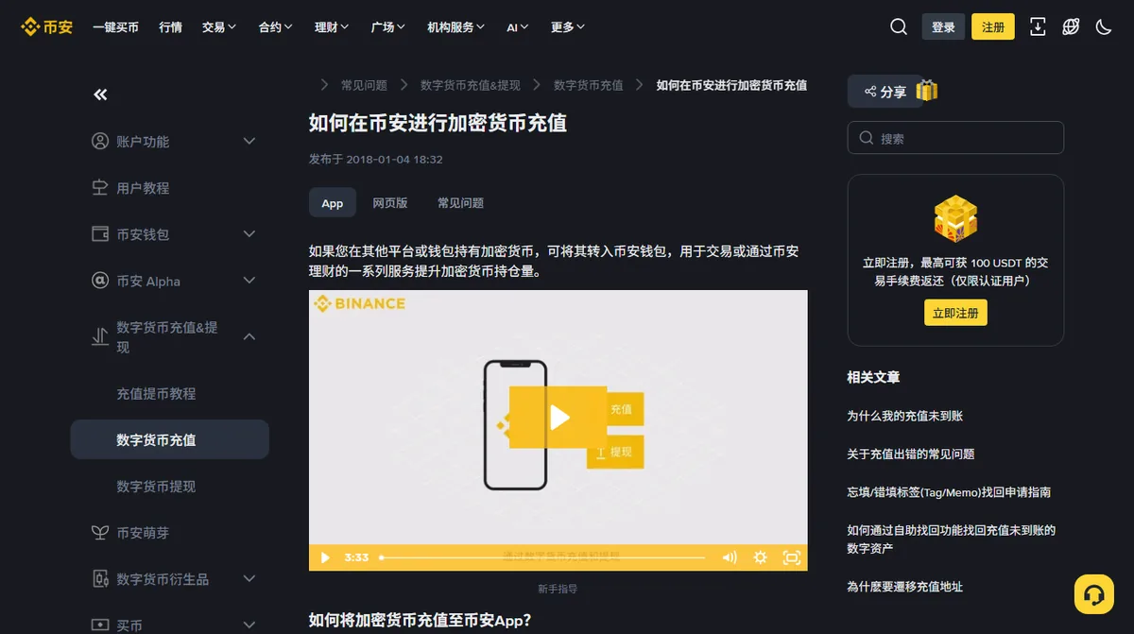This screenshot has height=634, width=1134.
Task: Collapse the 数字货币充值&提现 section chevron
Action: tap(249, 336)
